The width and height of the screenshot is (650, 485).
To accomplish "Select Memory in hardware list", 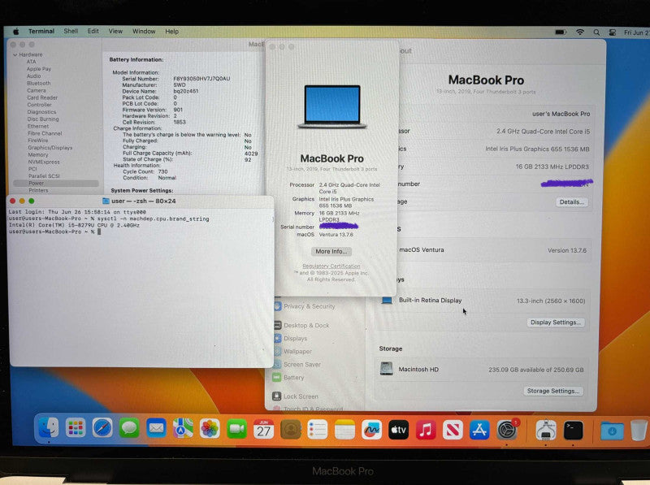I will 37,154.
